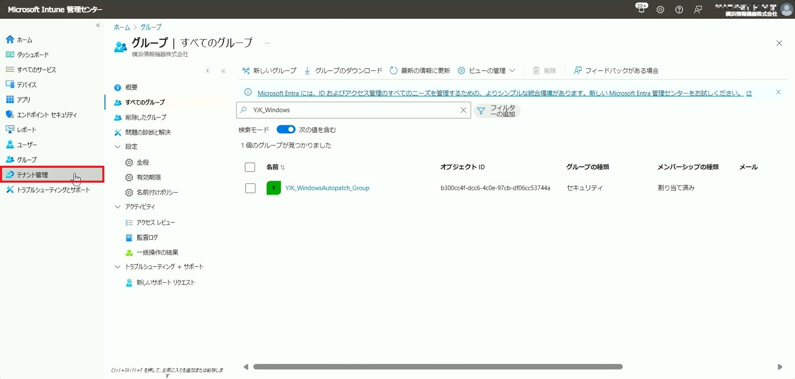
Task: Open the Microsoft Entra 管理センター banner link
Action: click(x=504, y=93)
